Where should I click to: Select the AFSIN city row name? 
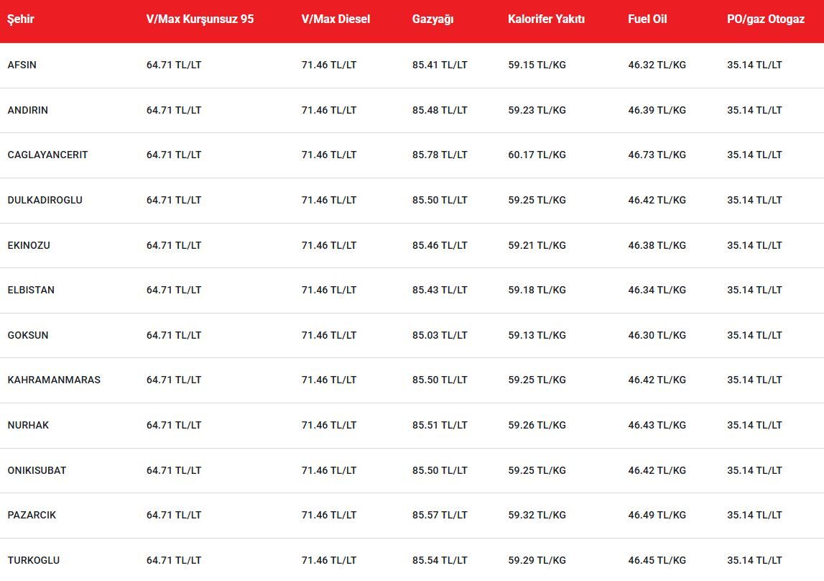[x=22, y=65]
